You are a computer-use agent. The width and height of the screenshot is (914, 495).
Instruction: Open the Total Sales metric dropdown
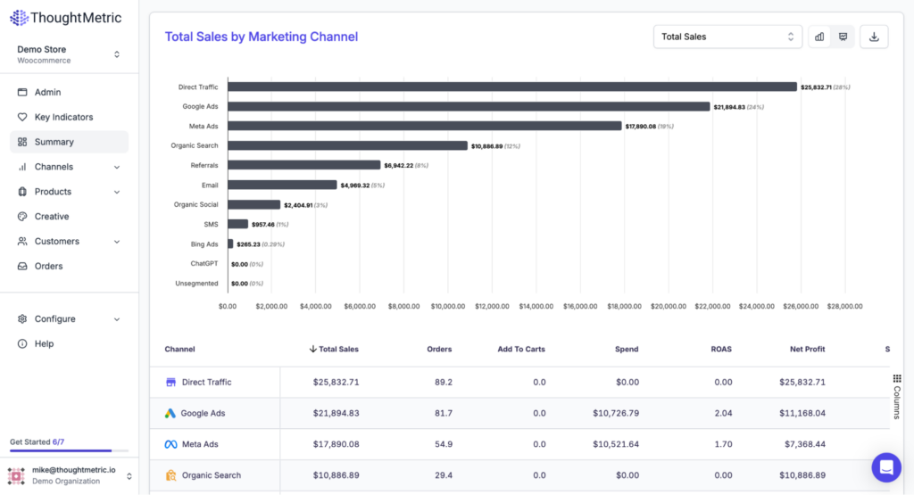coord(727,37)
